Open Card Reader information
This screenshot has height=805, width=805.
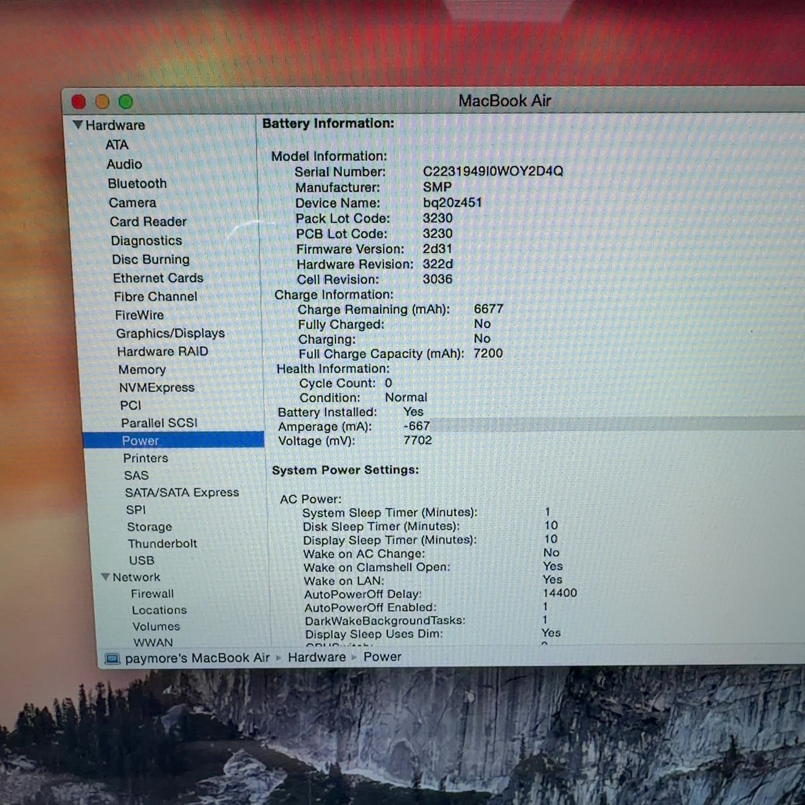coord(148,221)
